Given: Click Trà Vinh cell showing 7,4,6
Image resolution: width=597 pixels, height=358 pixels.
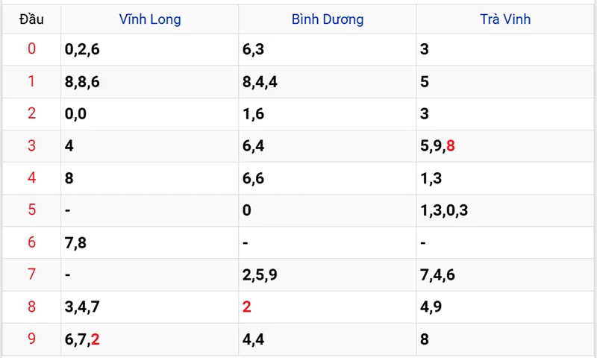Looking at the screenshot, I should coord(438,275).
